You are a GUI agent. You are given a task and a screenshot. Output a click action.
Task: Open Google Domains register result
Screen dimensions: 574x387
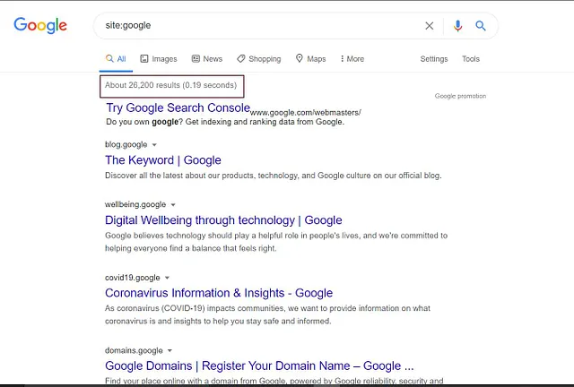coord(259,365)
